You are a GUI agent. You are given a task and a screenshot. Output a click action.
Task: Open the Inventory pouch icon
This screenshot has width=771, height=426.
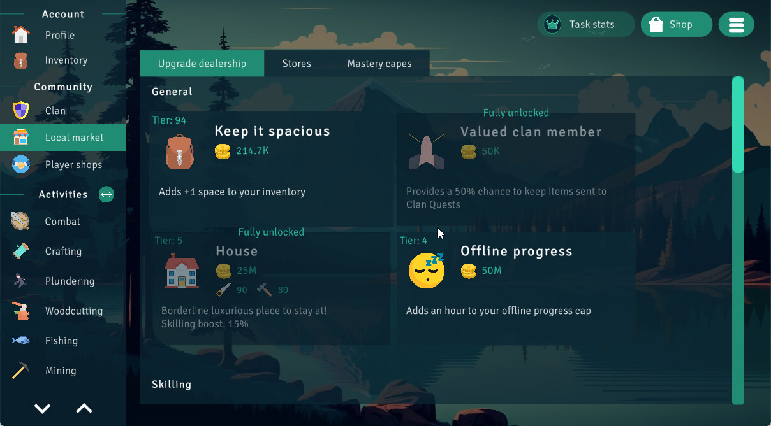(19, 60)
